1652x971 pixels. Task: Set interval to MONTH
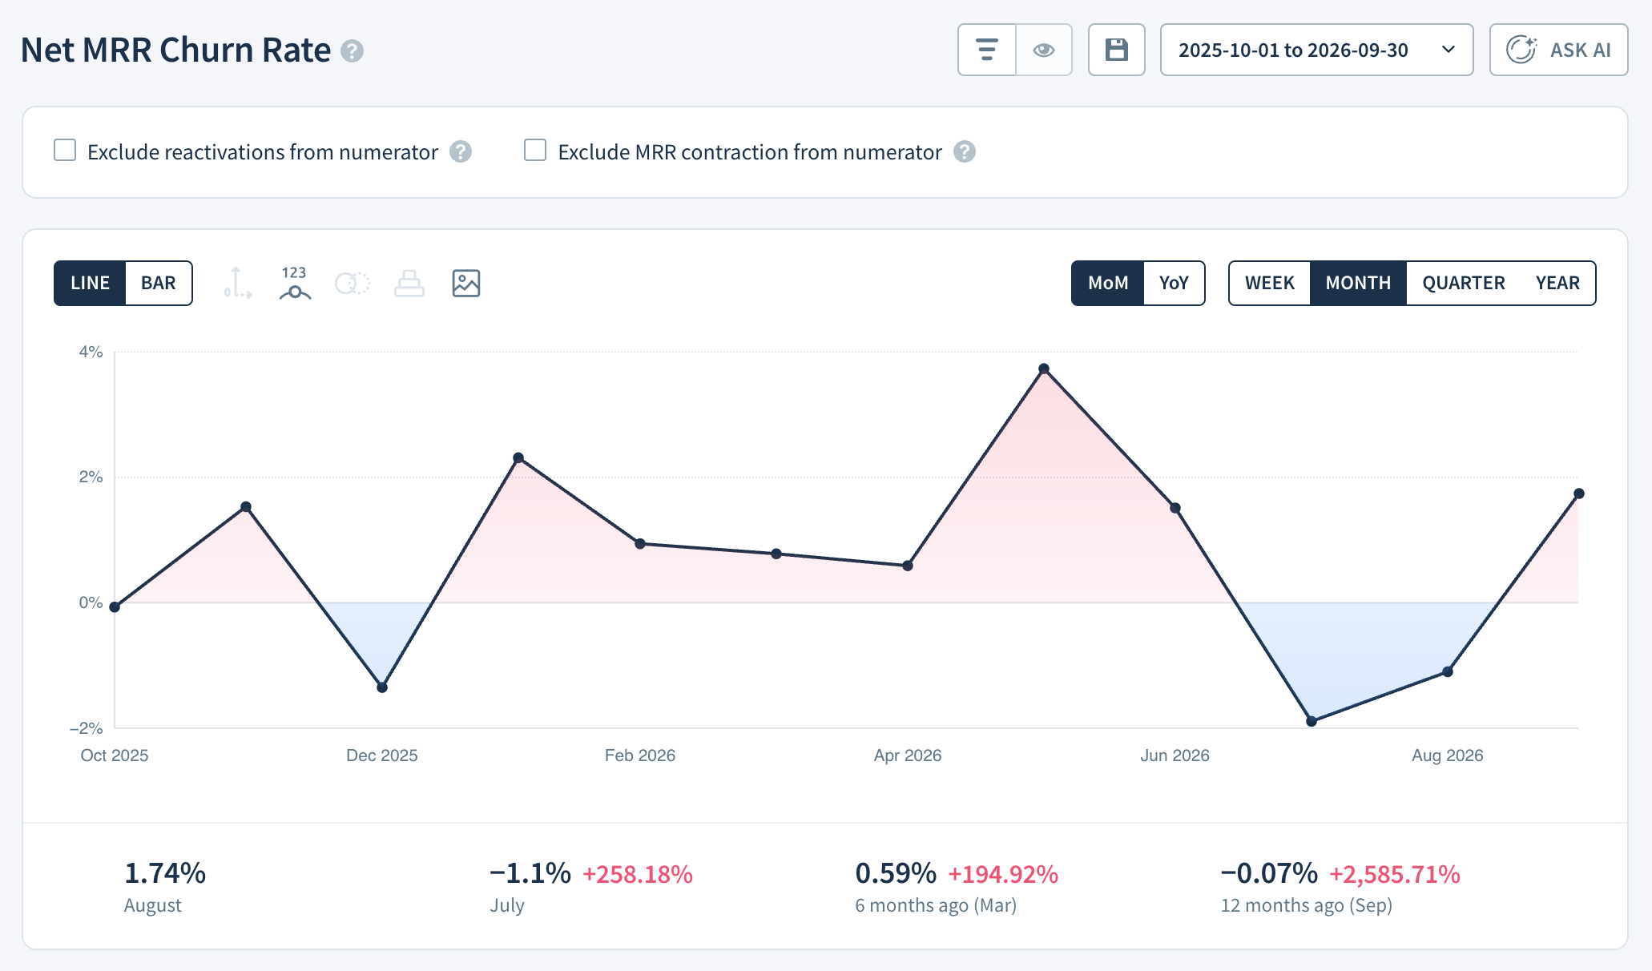(1358, 283)
